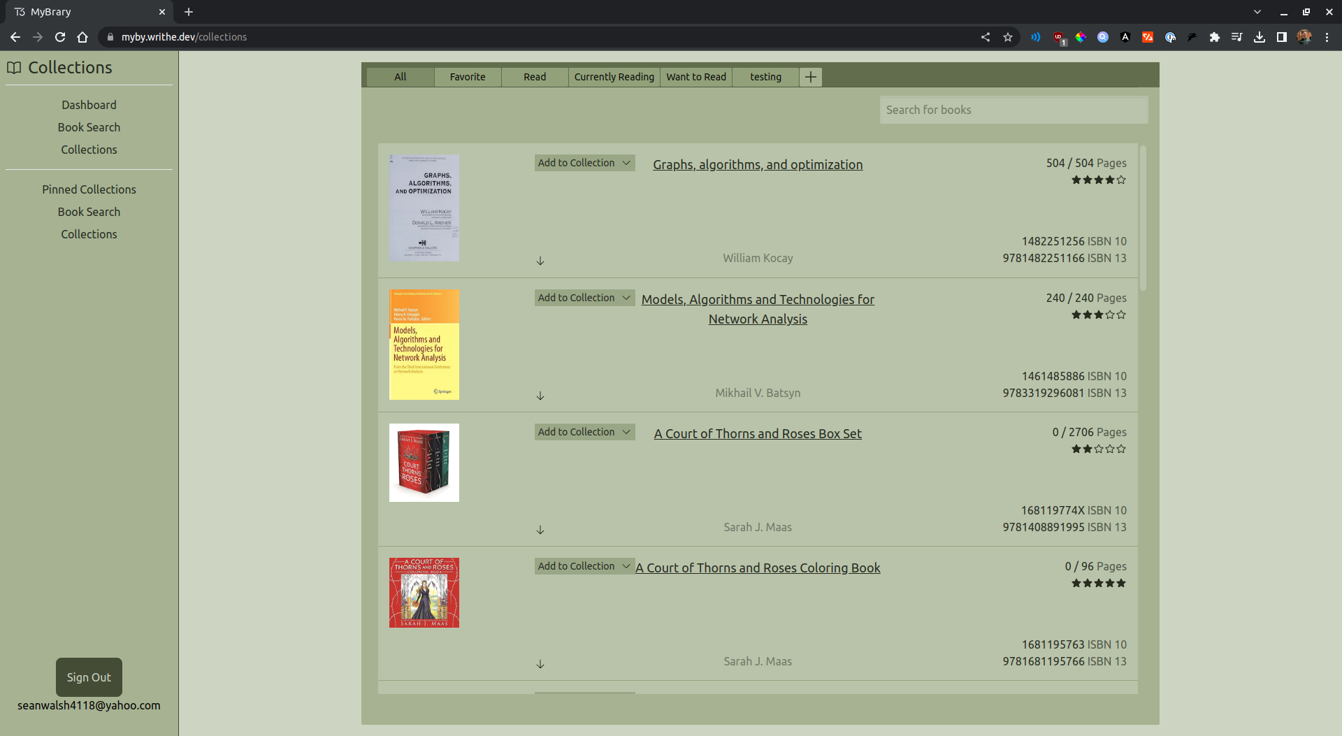This screenshot has height=736, width=1342.
Task: Bookmark this page with the star icon
Action: 1008,37
